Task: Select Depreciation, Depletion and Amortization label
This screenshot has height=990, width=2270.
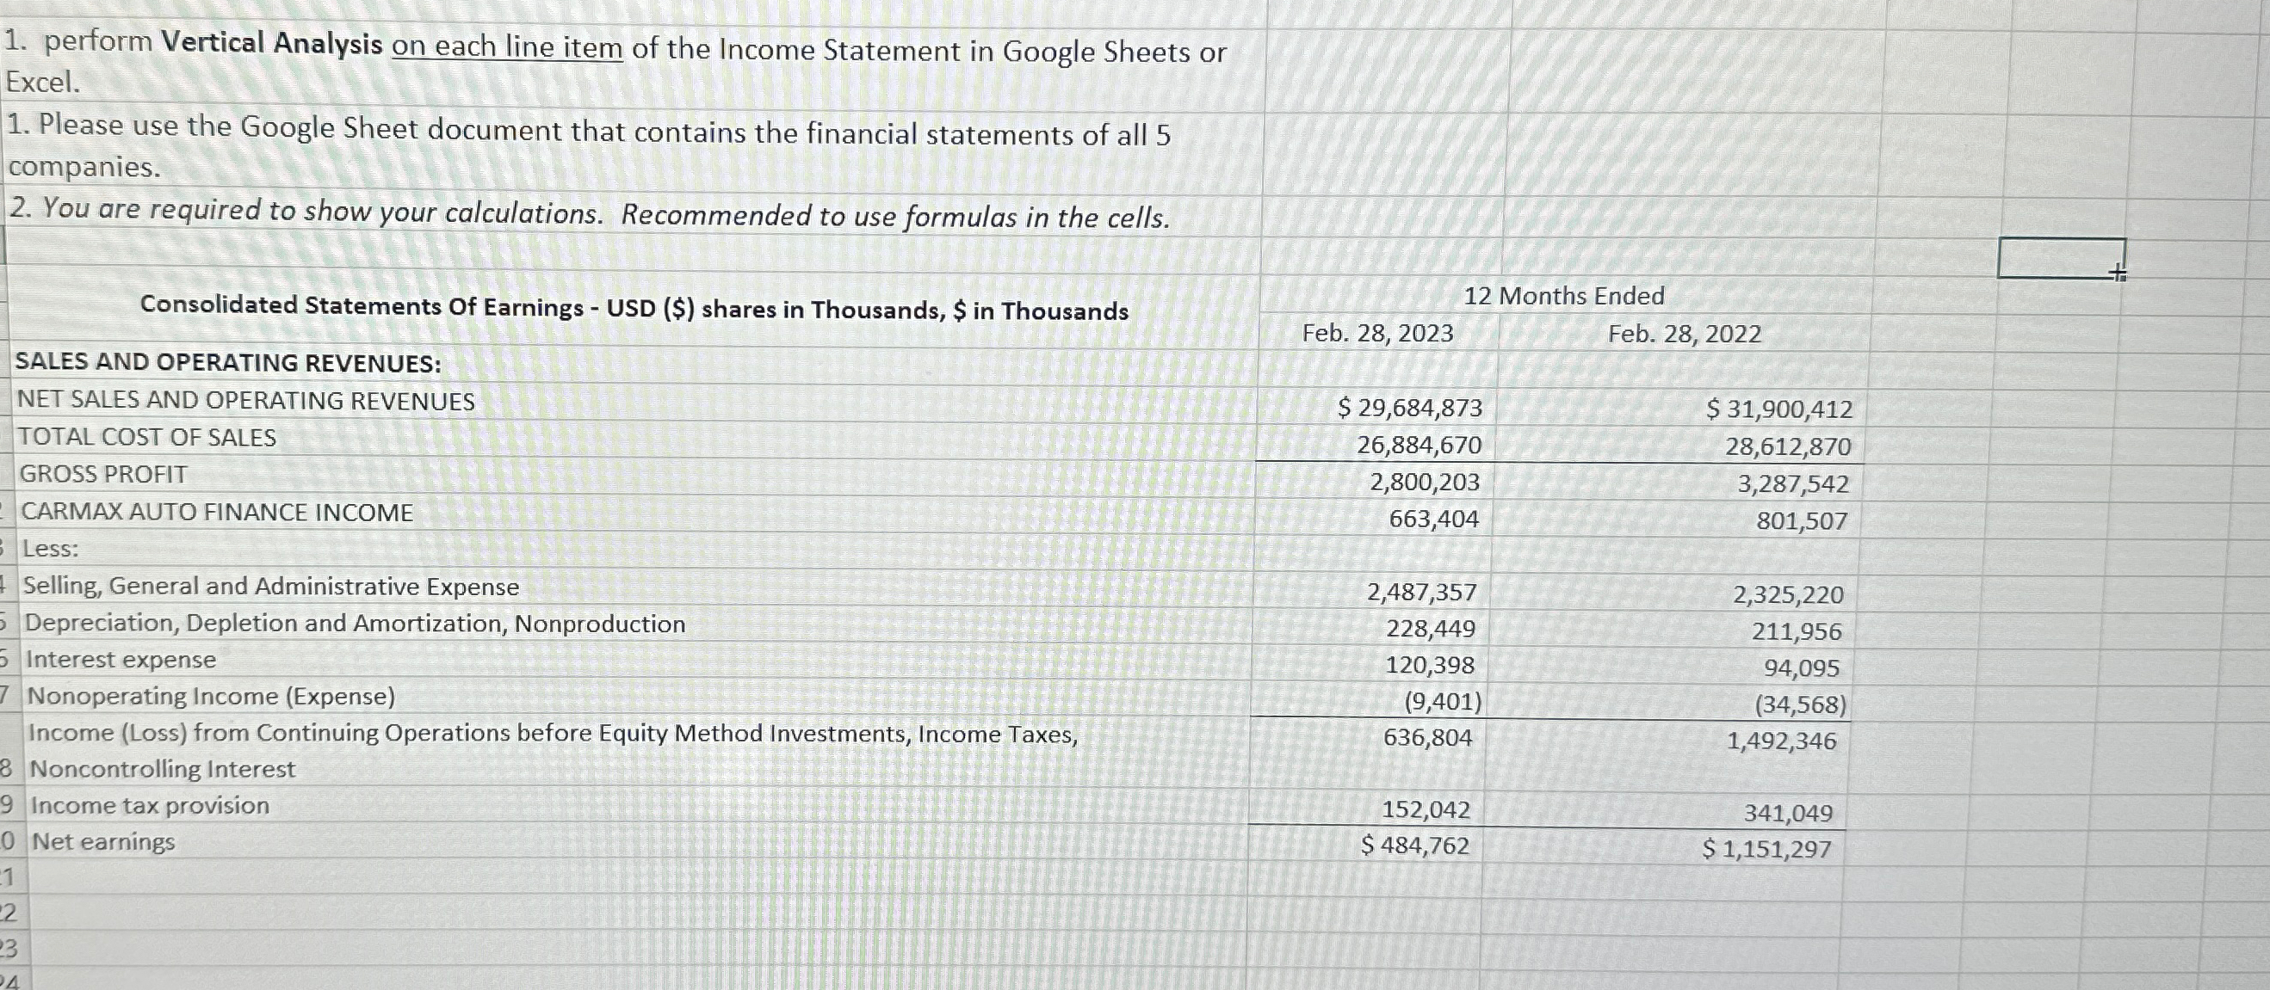Action: coord(356,624)
